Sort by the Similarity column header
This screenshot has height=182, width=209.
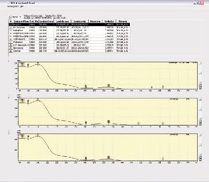(109, 21)
